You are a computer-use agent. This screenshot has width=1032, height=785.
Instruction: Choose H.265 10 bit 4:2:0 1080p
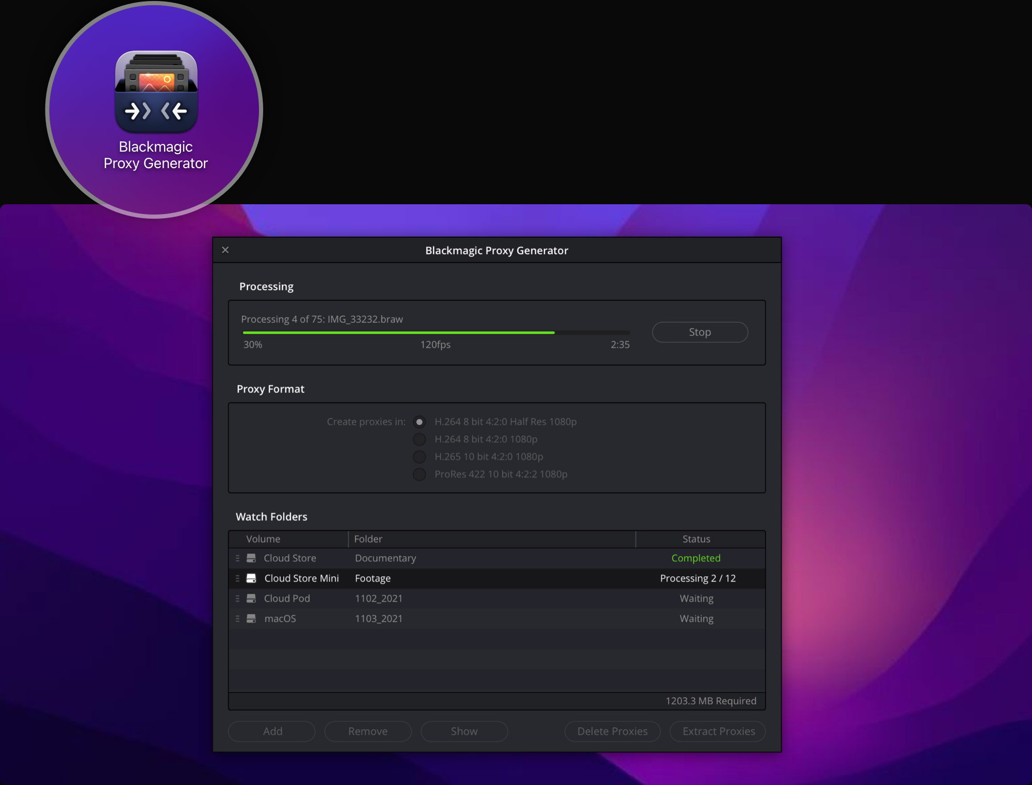[420, 457]
